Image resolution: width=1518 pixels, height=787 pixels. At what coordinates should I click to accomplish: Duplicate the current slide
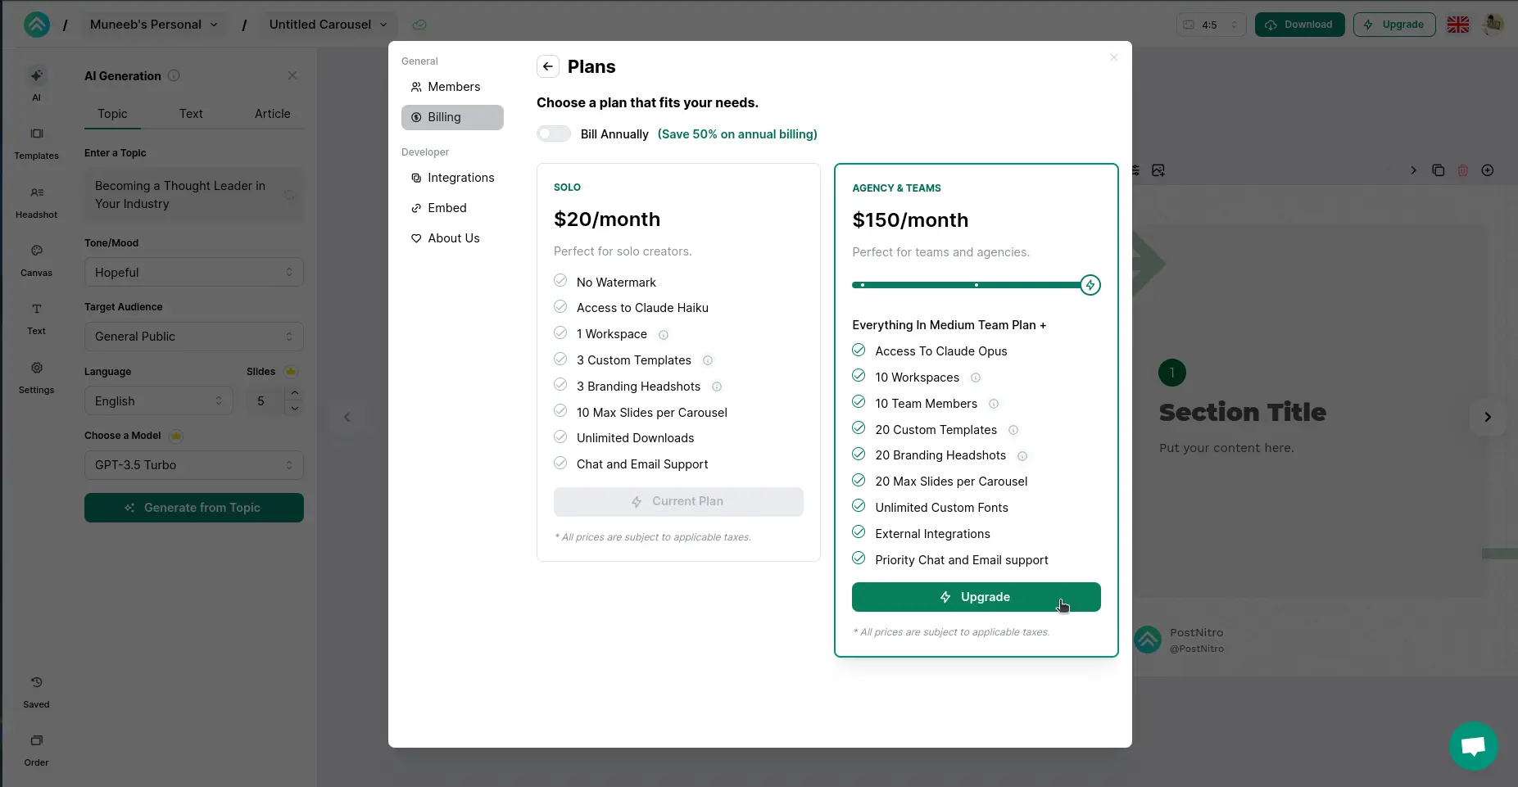1439,170
